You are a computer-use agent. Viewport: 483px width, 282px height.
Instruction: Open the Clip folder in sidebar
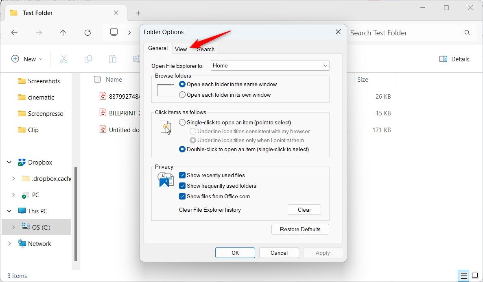[28, 130]
